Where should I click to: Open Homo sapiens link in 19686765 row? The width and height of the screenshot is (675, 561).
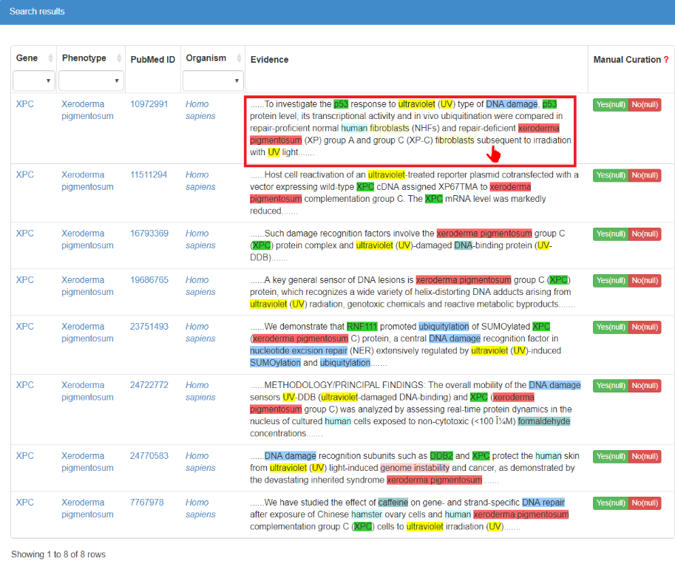coord(200,285)
